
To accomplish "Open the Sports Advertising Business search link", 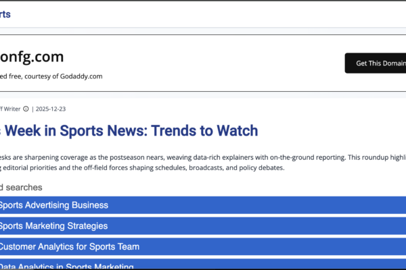I will 54,205.
